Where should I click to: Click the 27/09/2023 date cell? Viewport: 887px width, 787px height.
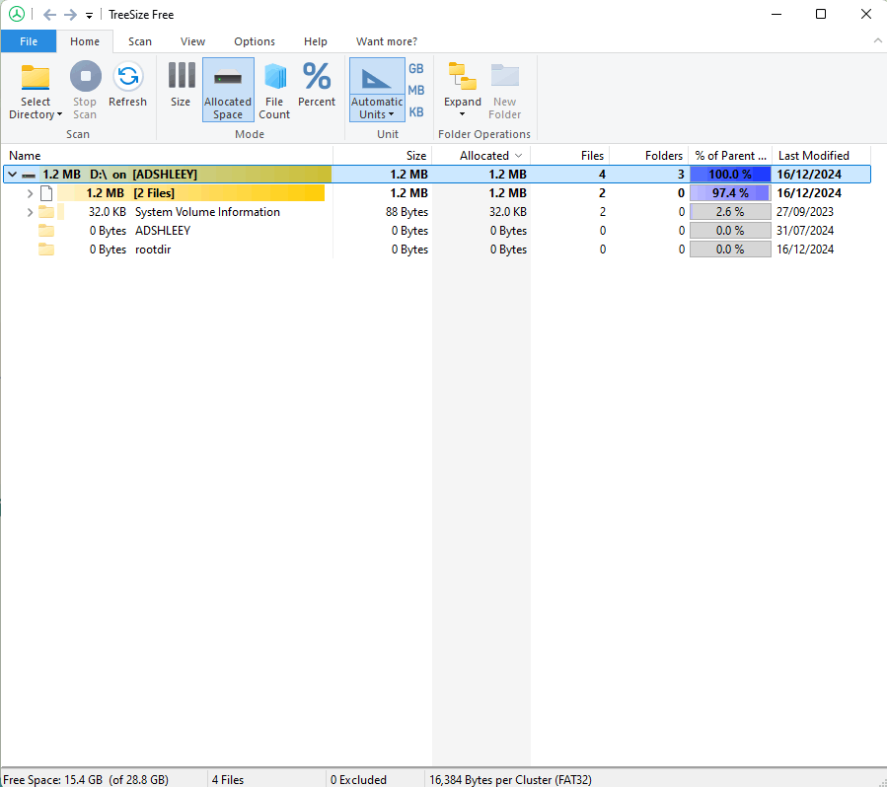click(x=805, y=212)
